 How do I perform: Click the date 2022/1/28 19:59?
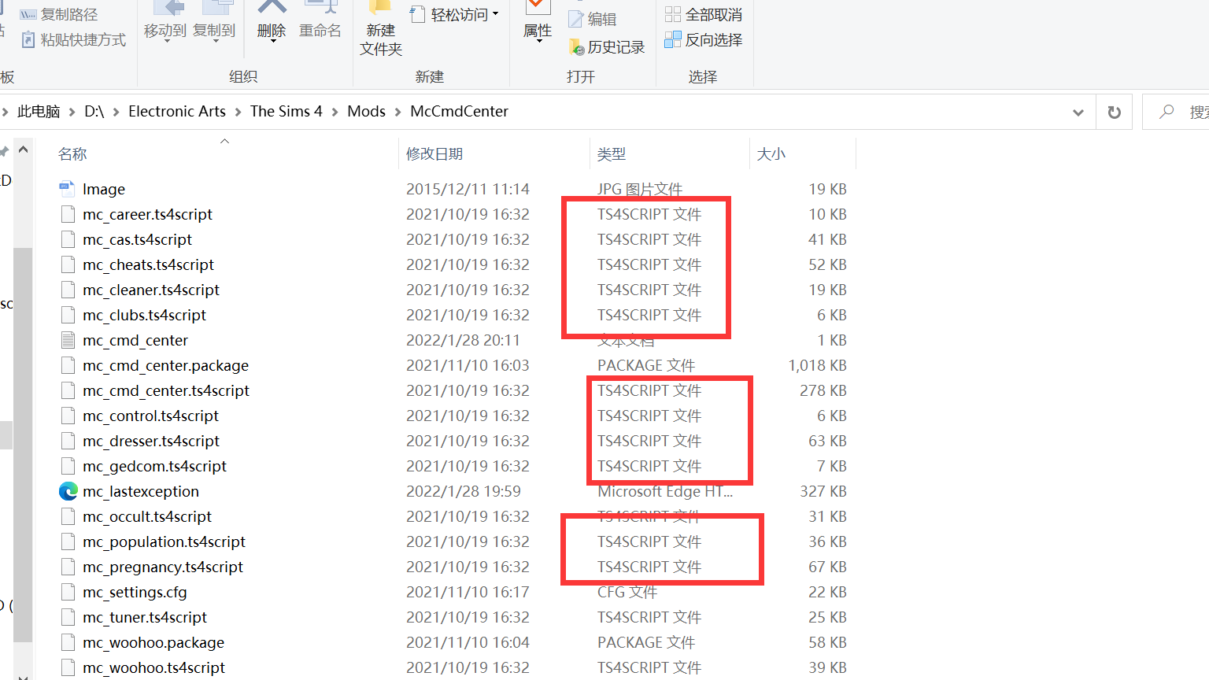click(464, 491)
